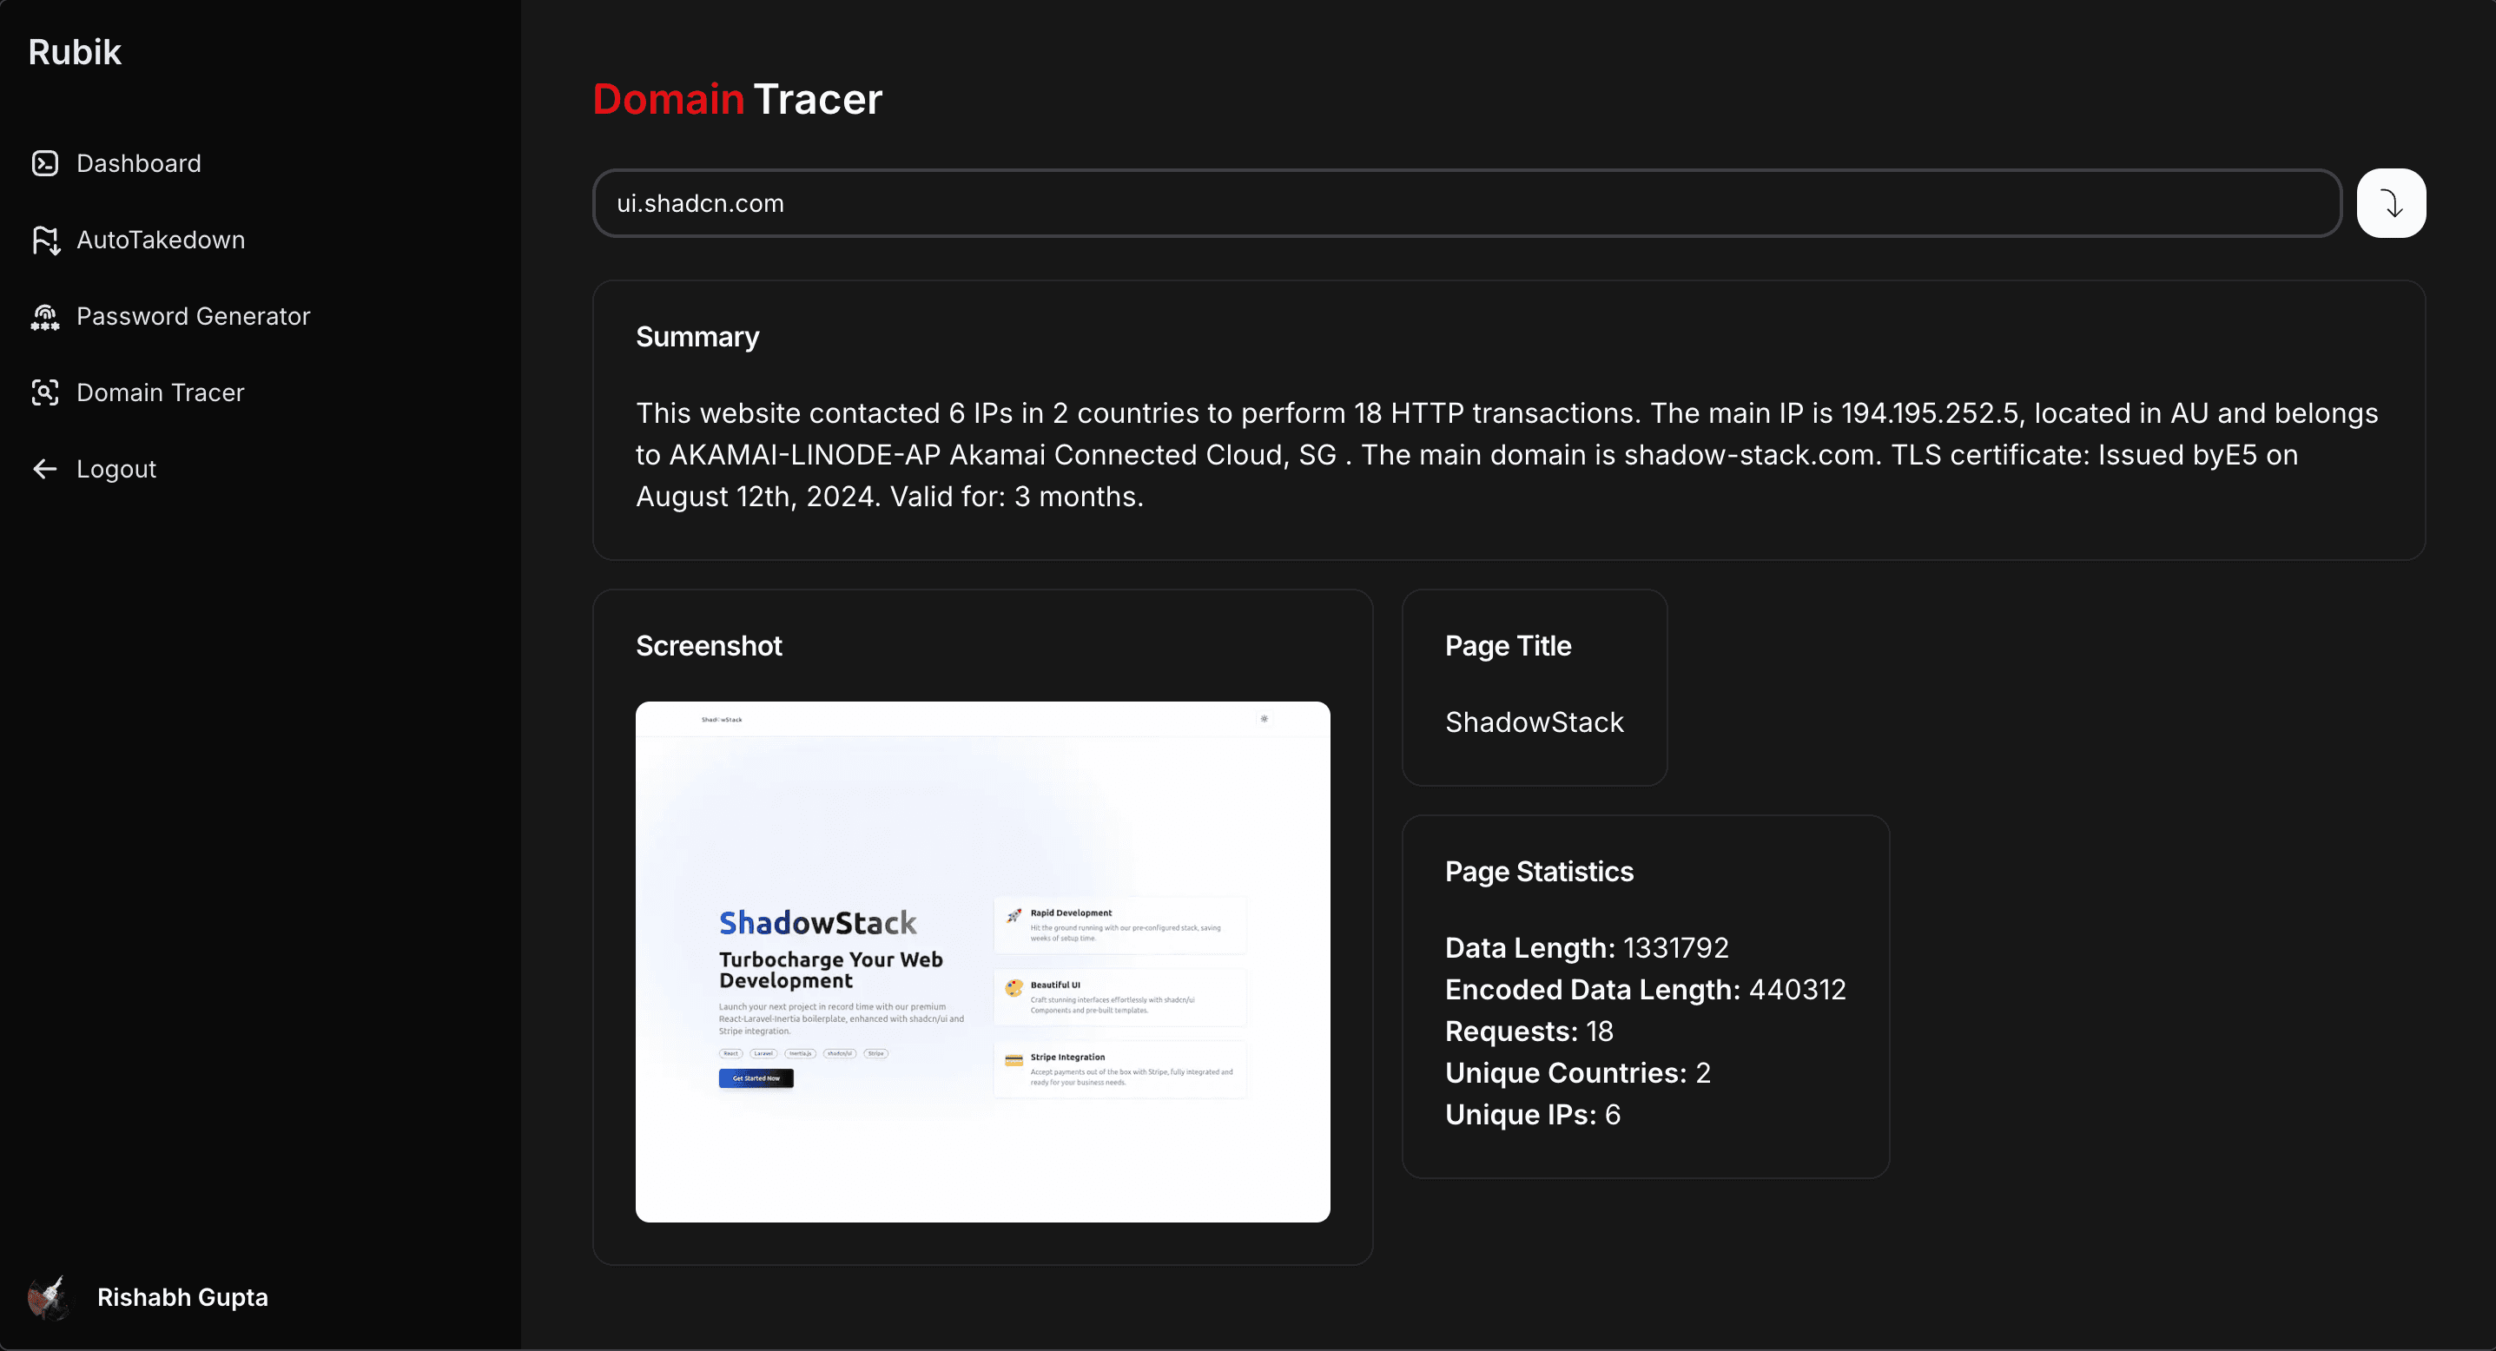Click the Rishabh Gupta username

(x=182, y=1297)
